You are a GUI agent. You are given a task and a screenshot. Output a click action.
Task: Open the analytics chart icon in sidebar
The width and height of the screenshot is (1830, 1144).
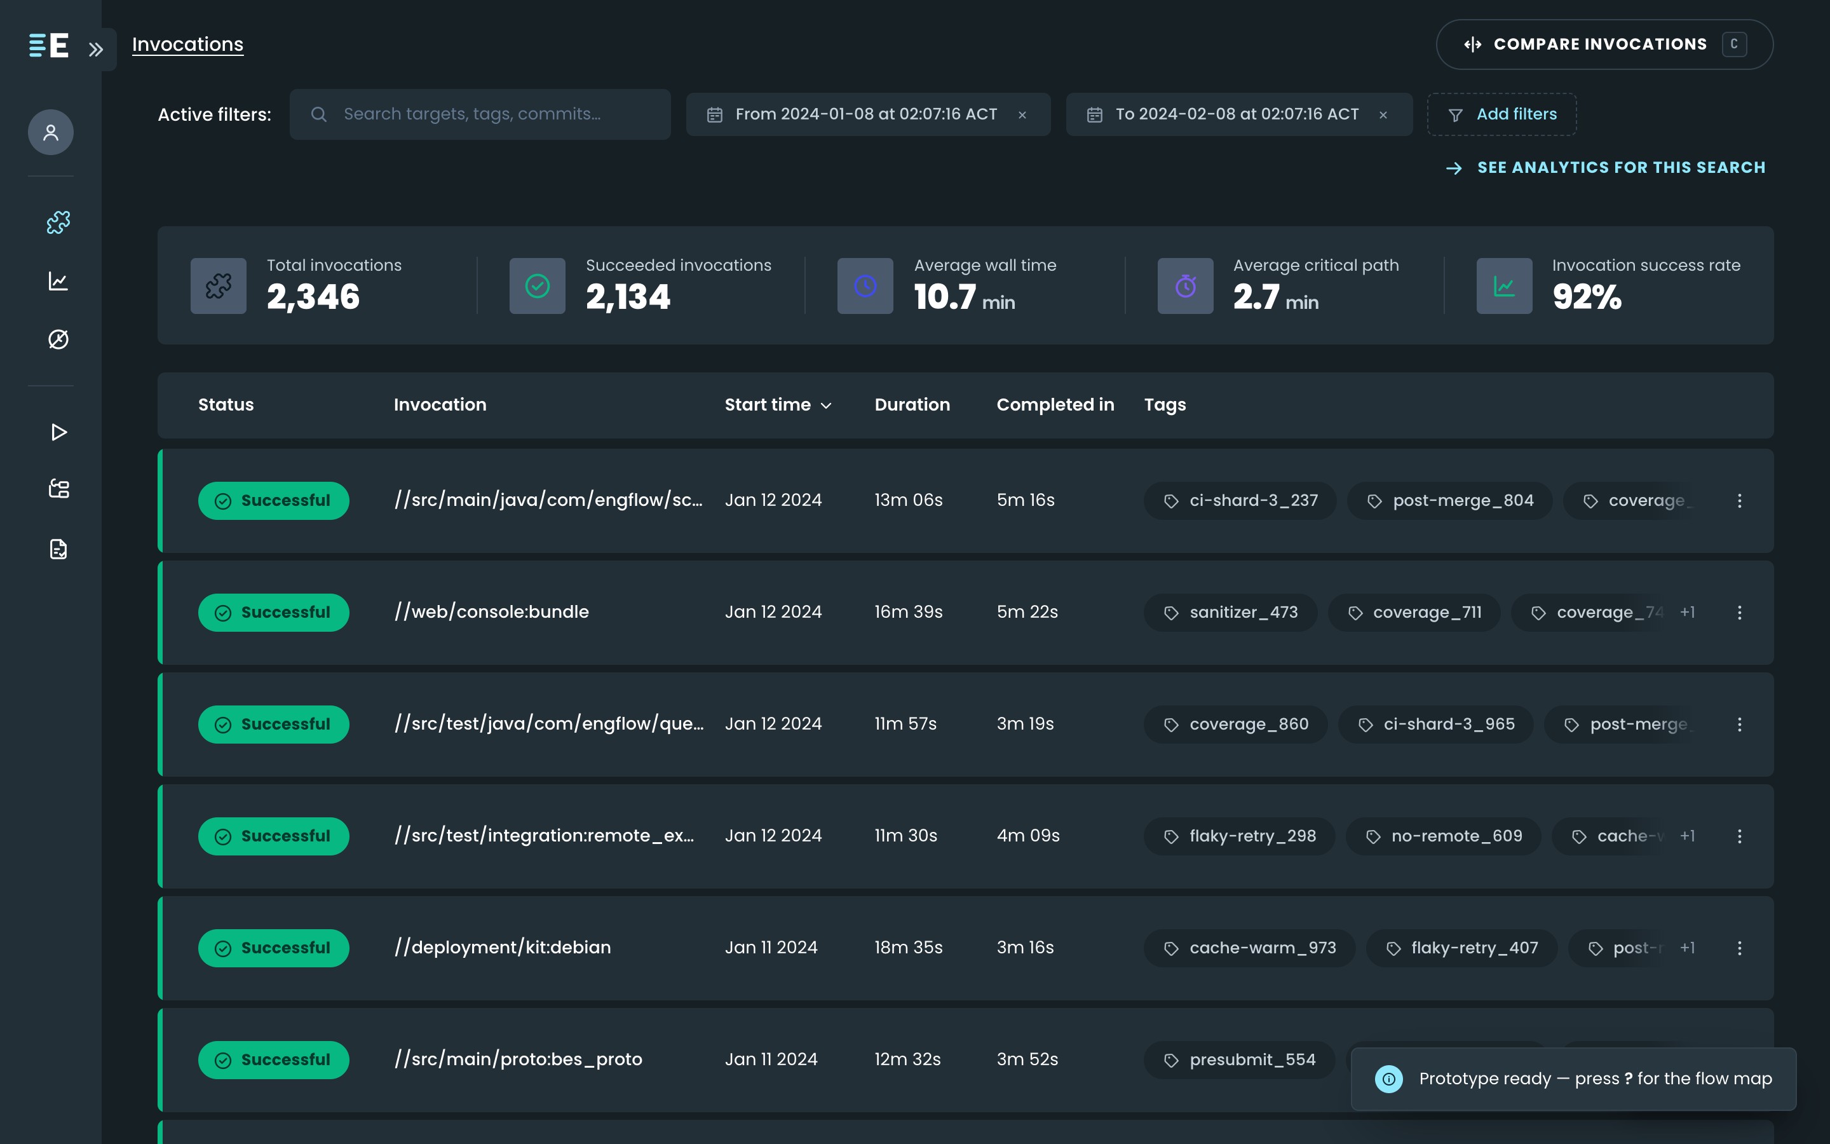[58, 282]
